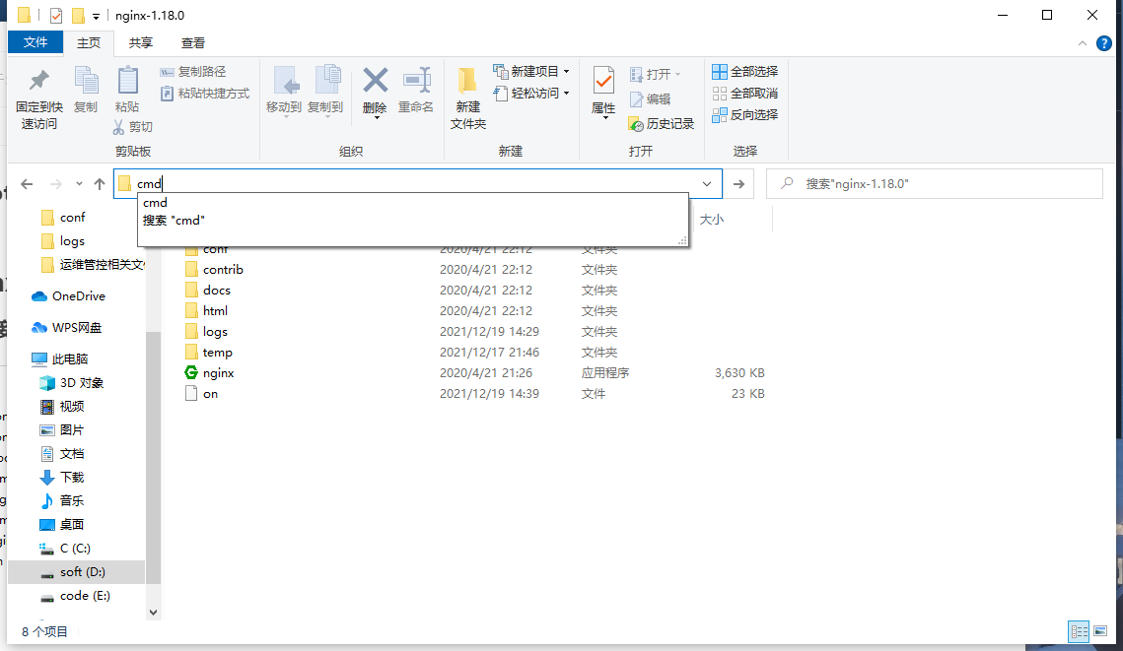This screenshot has width=1123, height=651.
Task: Click the Copy (复制) ribbon icon
Action: (x=86, y=82)
